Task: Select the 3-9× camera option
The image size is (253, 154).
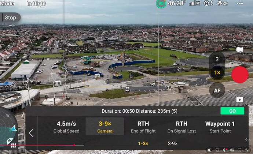Action: pyautogui.click(x=172, y=144)
